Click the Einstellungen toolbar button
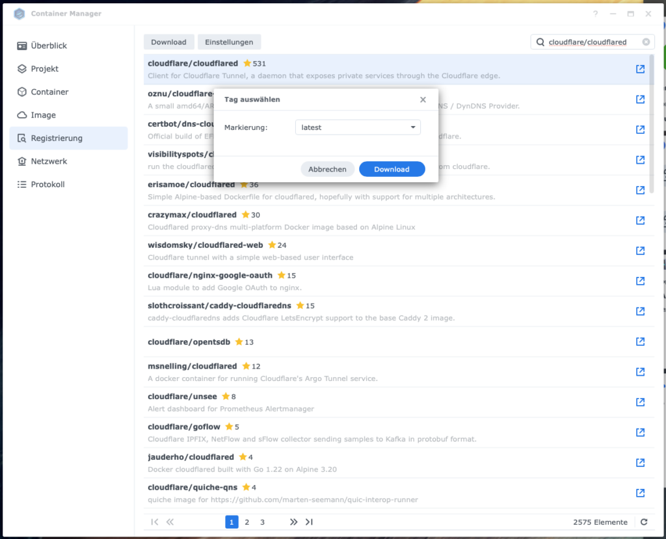This screenshot has width=666, height=539. pos(229,42)
